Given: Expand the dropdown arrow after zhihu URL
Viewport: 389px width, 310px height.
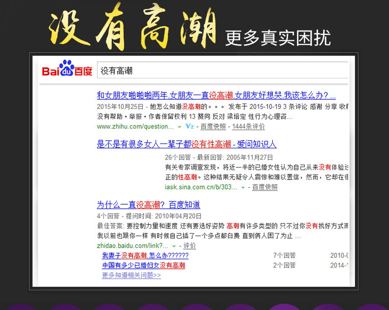Looking at the screenshot, I should point(180,127).
